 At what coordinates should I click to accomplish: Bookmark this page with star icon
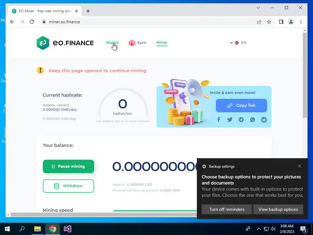[269, 22]
